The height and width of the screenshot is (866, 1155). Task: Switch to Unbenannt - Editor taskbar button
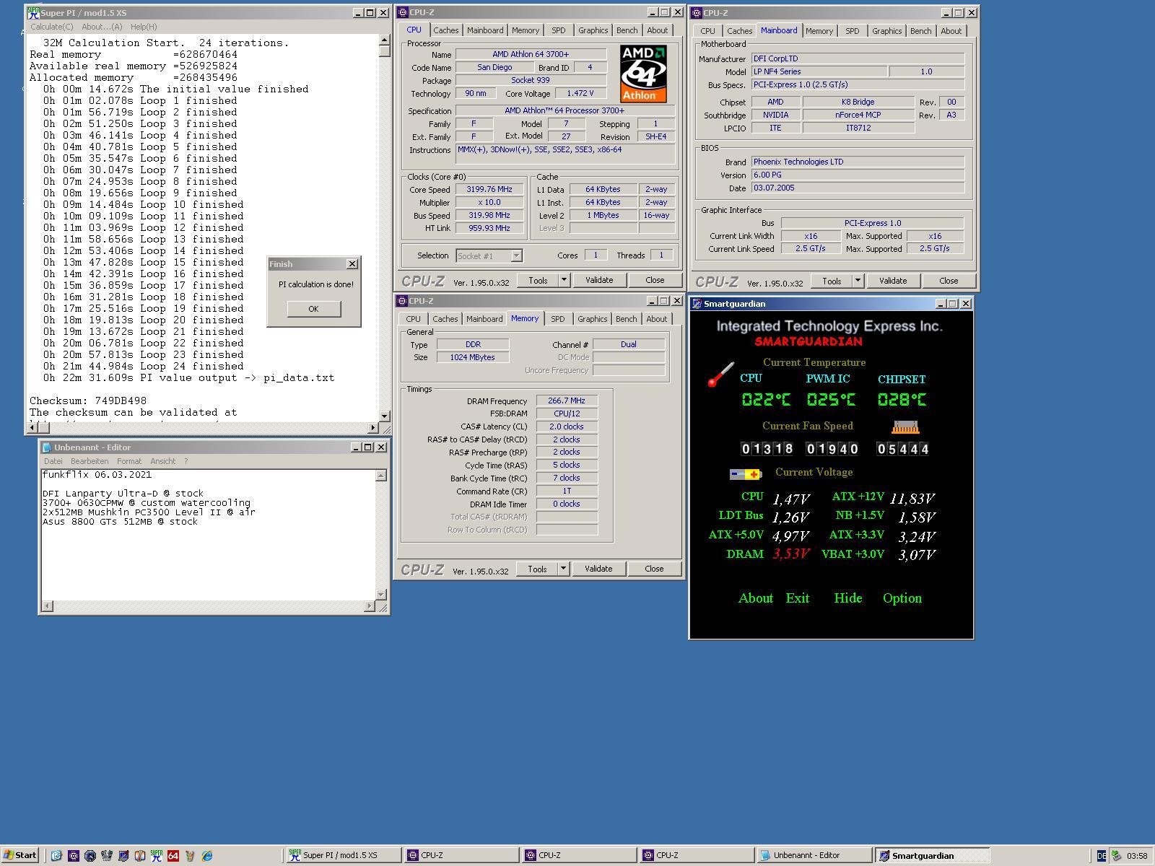point(814,856)
